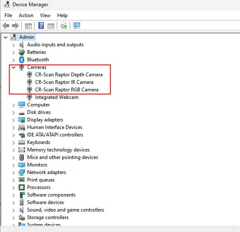The image size is (240, 232).
Task: Click the Back arrow toolbar icon
Action: [6, 25]
